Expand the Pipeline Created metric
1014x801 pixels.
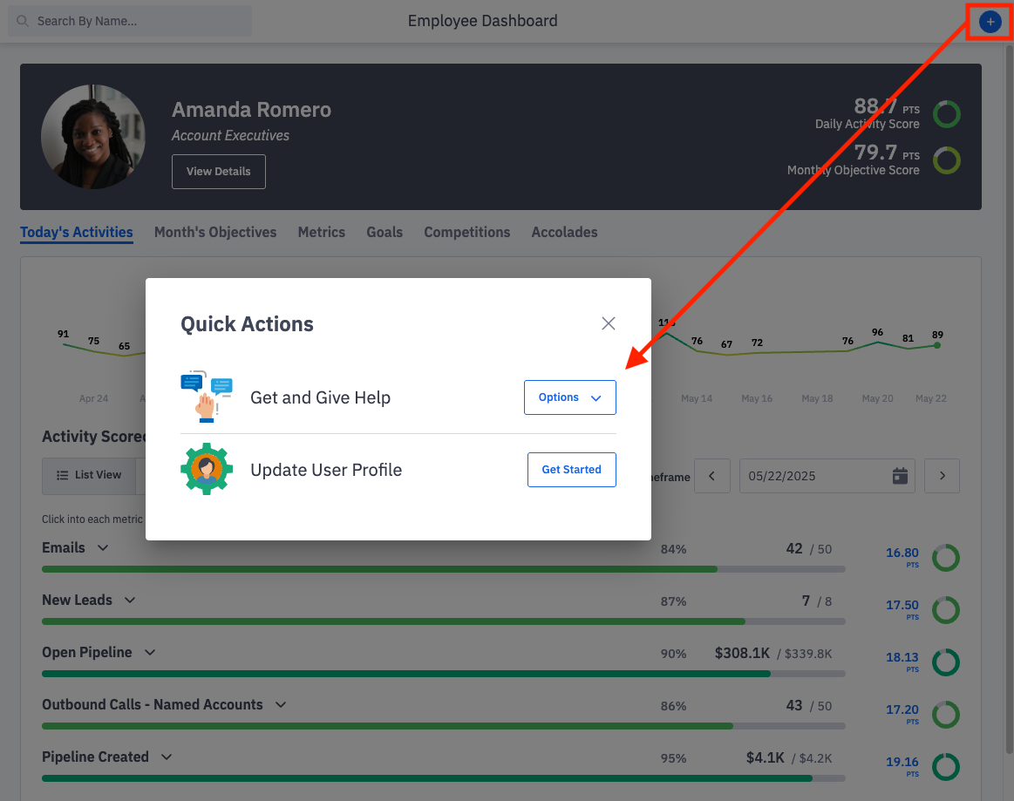[x=167, y=757]
